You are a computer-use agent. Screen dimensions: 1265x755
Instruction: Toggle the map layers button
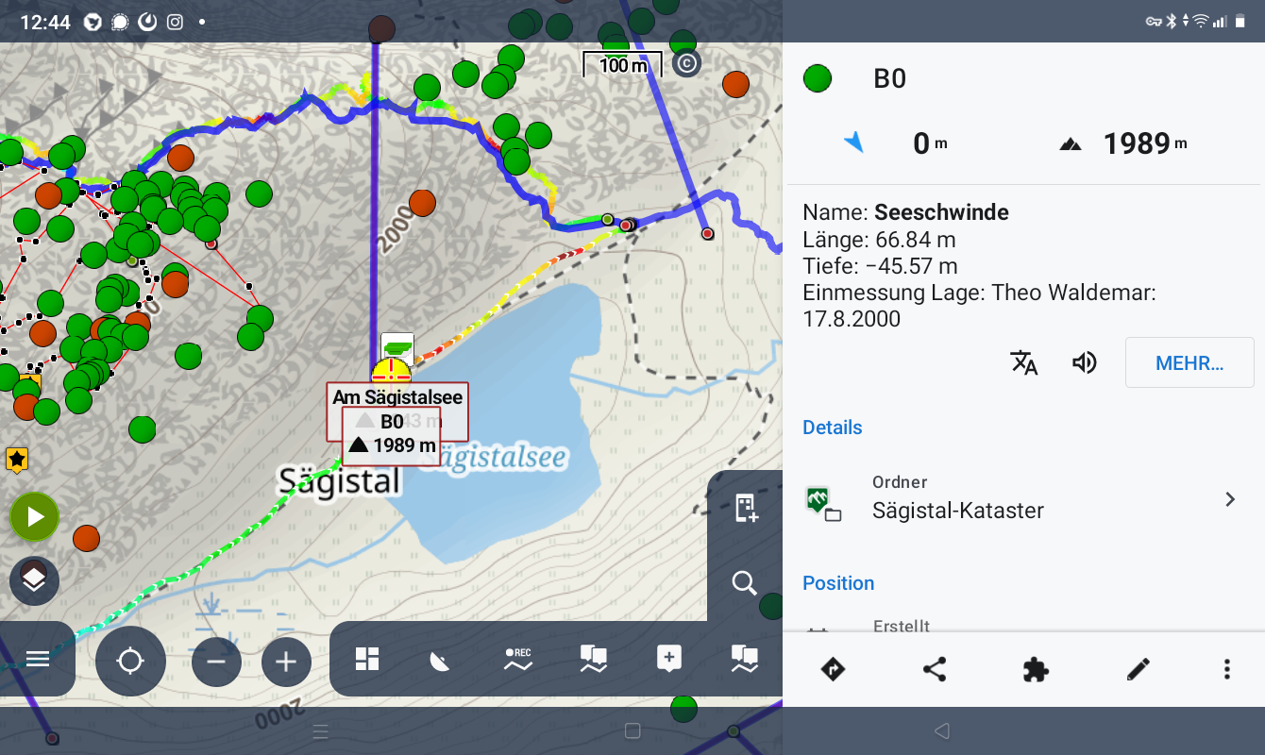tap(34, 580)
